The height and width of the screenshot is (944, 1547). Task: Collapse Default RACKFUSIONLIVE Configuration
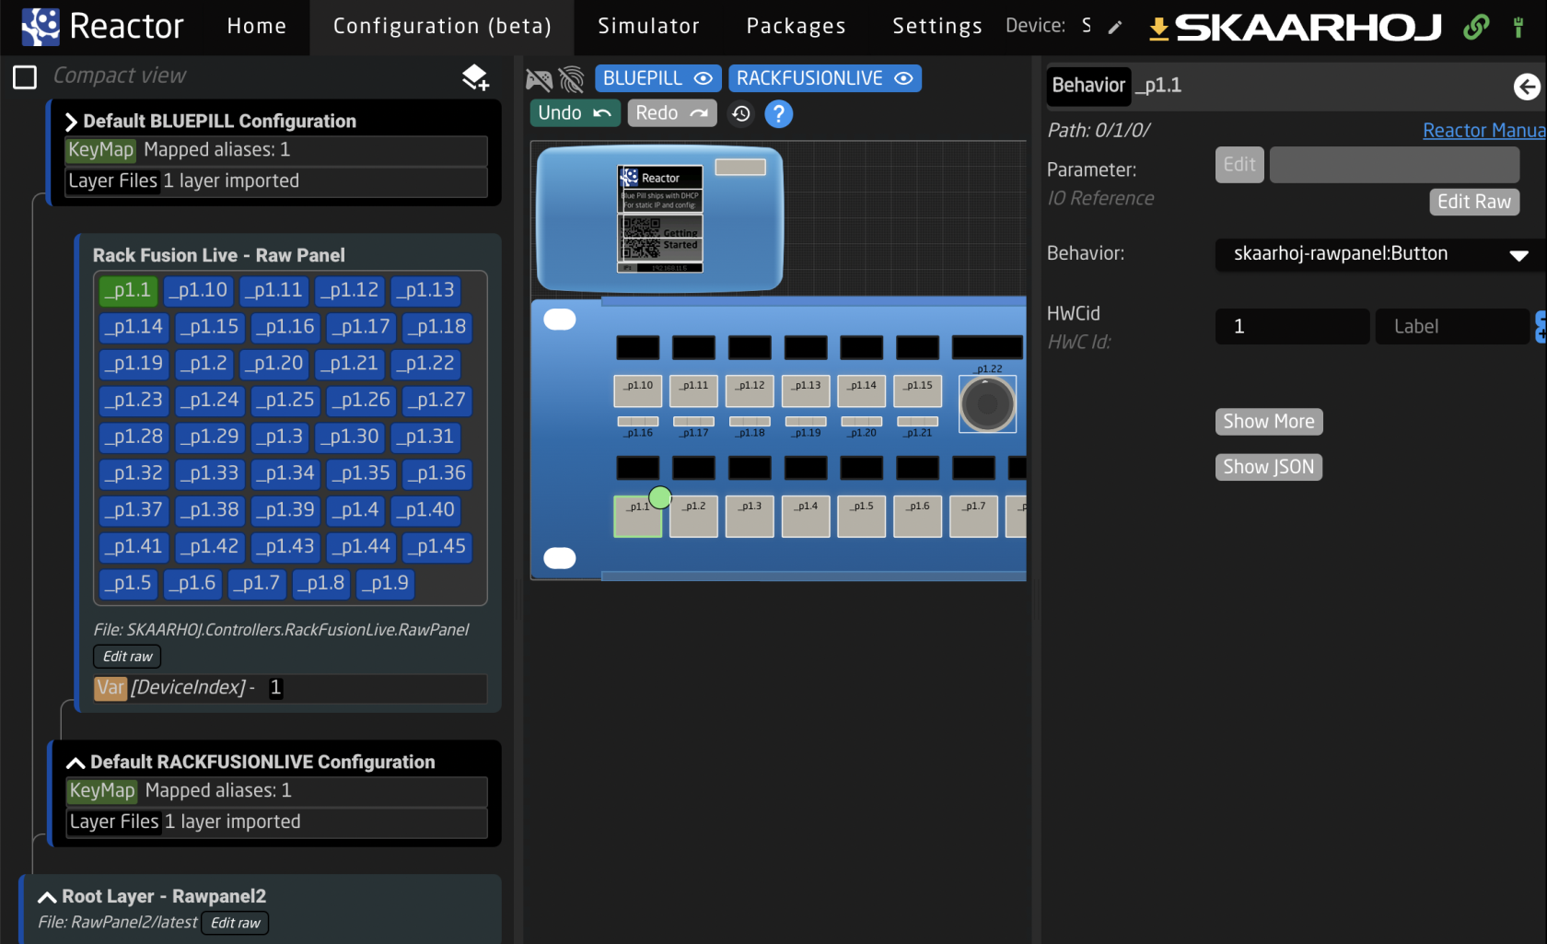[x=76, y=763]
